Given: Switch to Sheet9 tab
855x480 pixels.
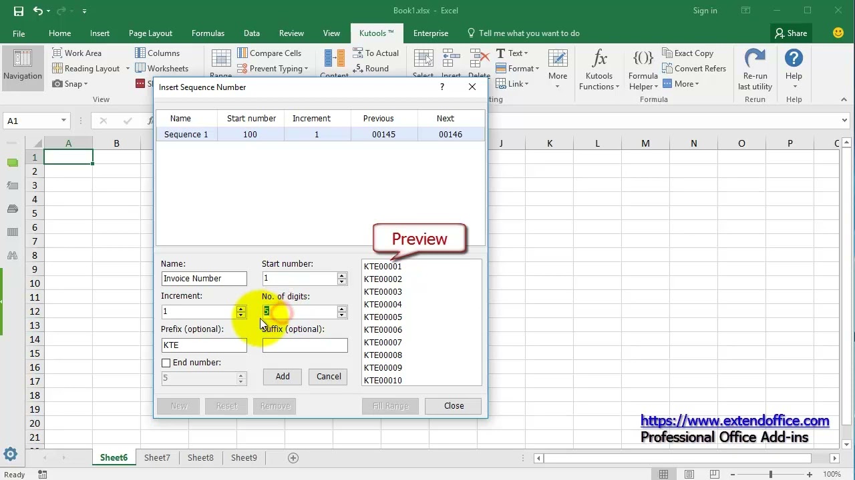Looking at the screenshot, I should tap(244, 458).
